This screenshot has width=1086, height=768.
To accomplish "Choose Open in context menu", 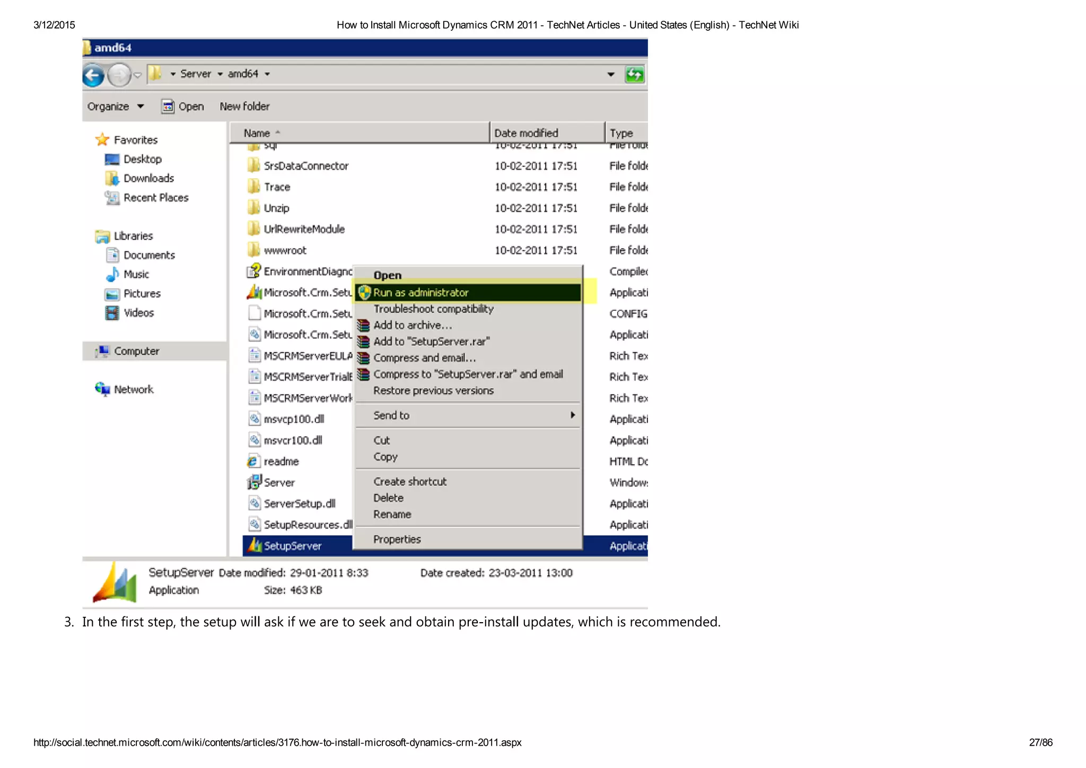I will pyautogui.click(x=468, y=275).
